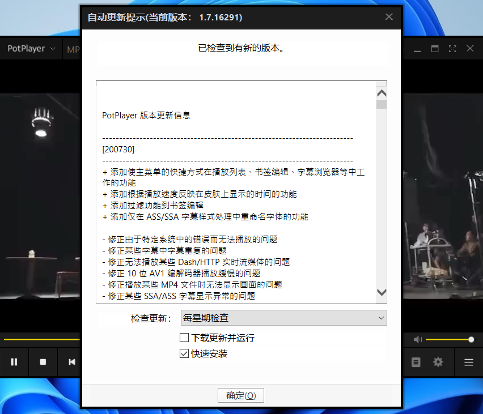Click the line 修正某些字幕中字幕重复的问题
The width and height of the screenshot is (483, 414).
[x=164, y=250]
